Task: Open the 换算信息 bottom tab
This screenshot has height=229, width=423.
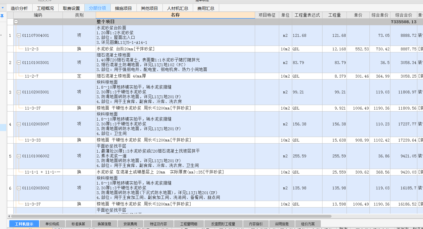Action: pos(104,224)
